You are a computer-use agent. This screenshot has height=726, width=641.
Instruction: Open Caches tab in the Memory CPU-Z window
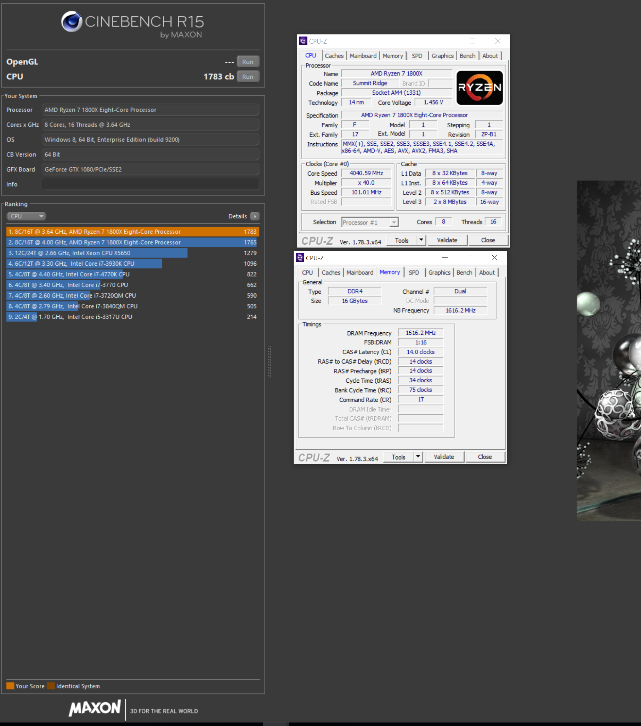(331, 272)
